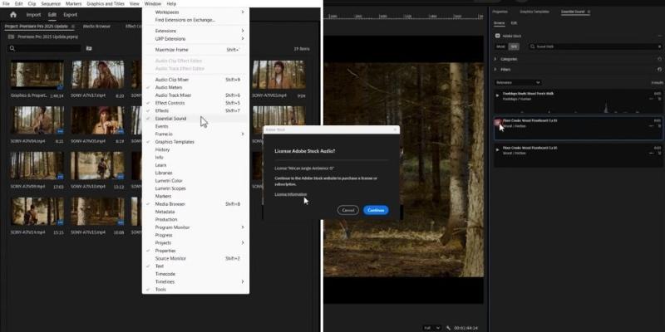
Task: Play the bottom Floor Creaks Wood Floorboard sound
Action: [x=498, y=149]
